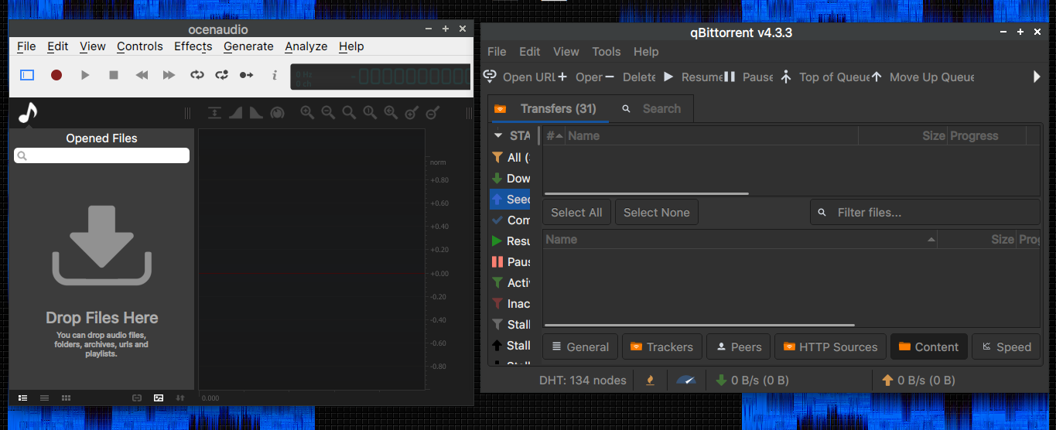Viewport: 1056px width, 430px height.
Task: Open the file info 'i' icon
Action: tap(275, 75)
